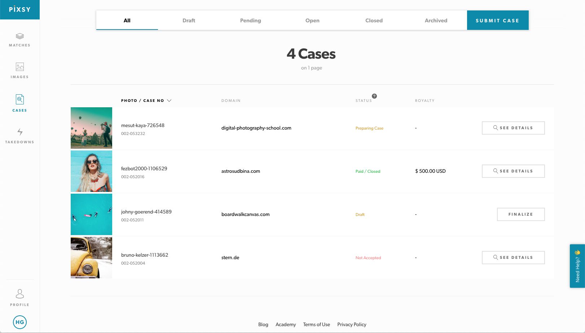
Task: Switch to the Pending tab
Action: point(250,21)
